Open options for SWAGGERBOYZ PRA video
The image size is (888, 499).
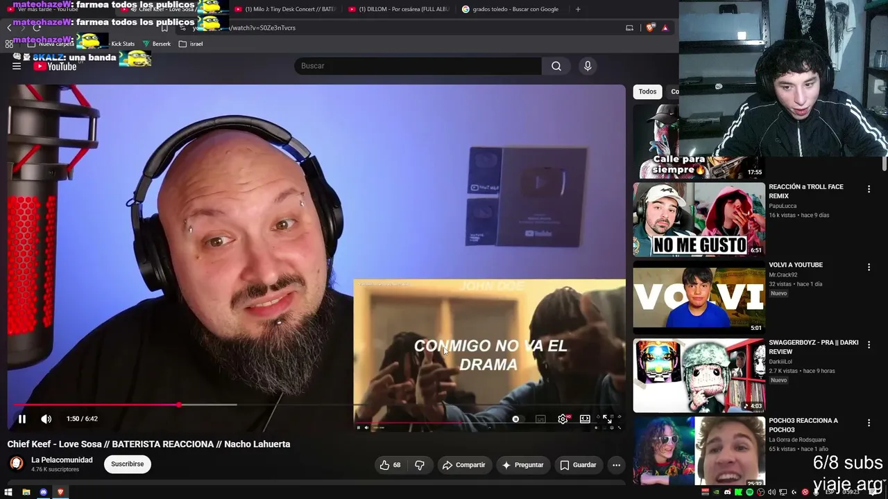coord(869,344)
